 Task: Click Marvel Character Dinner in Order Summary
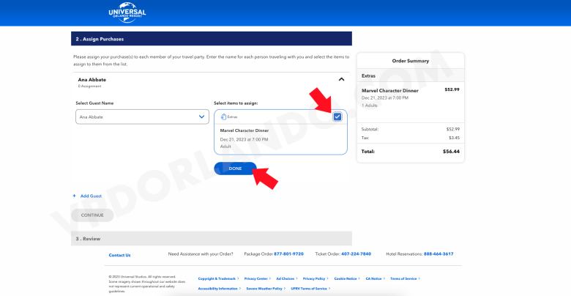[390, 90]
